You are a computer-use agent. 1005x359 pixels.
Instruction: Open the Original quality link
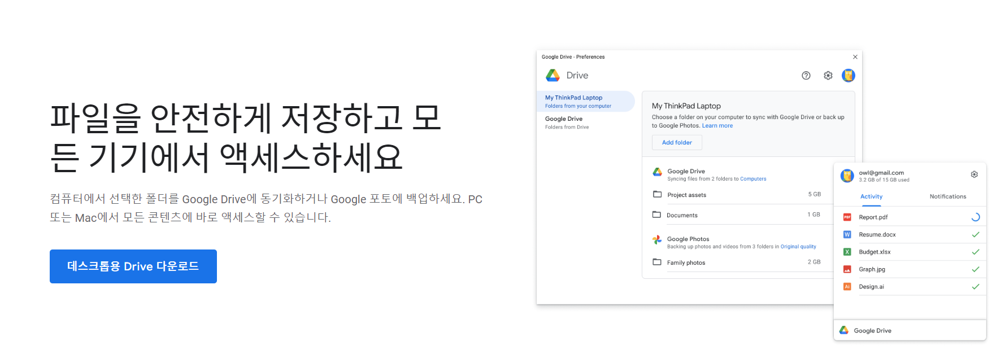click(x=798, y=247)
